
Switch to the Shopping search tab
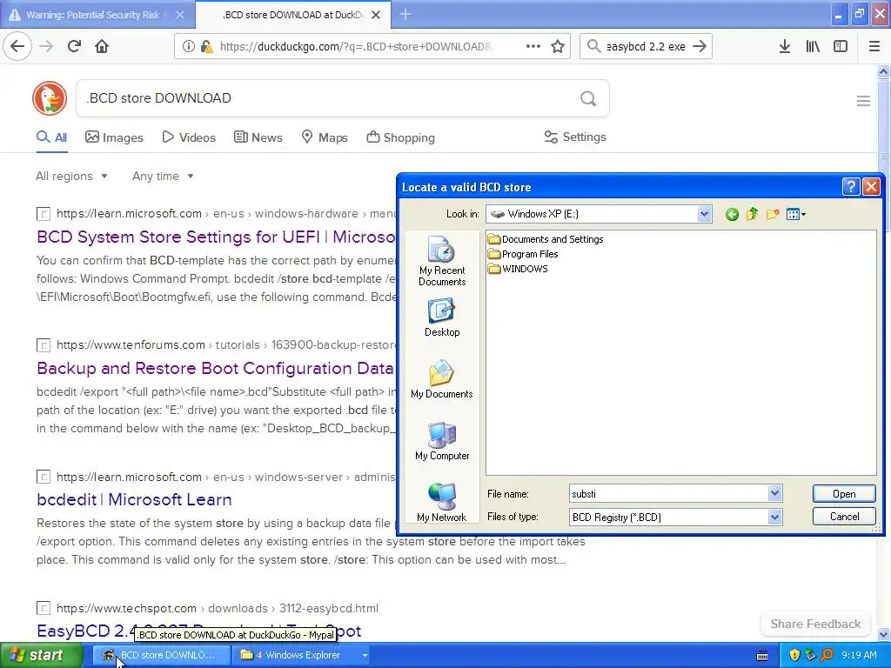click(400, 137)
